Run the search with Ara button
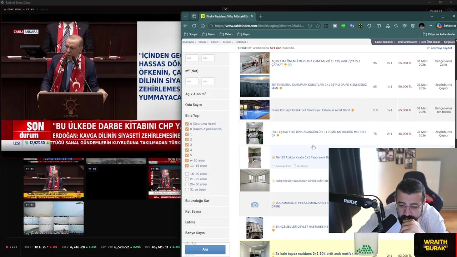The height and width of the screenshot is (257, 457). pos(205,249)
